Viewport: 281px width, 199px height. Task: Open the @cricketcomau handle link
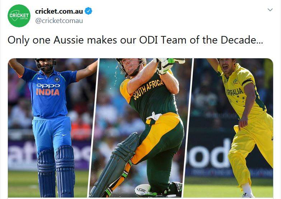59,21
